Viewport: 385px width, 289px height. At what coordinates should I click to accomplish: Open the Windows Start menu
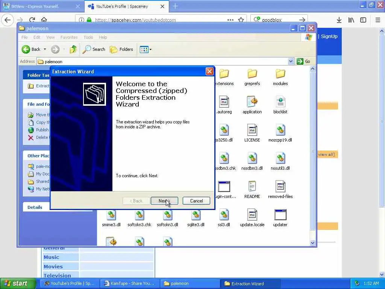click(18, 283)
